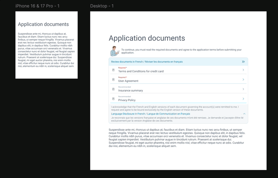This screenshot has height=178, width=278.
Task: Select the desktop Suspendisse ante mi paragraph
Action: [177, 138]
